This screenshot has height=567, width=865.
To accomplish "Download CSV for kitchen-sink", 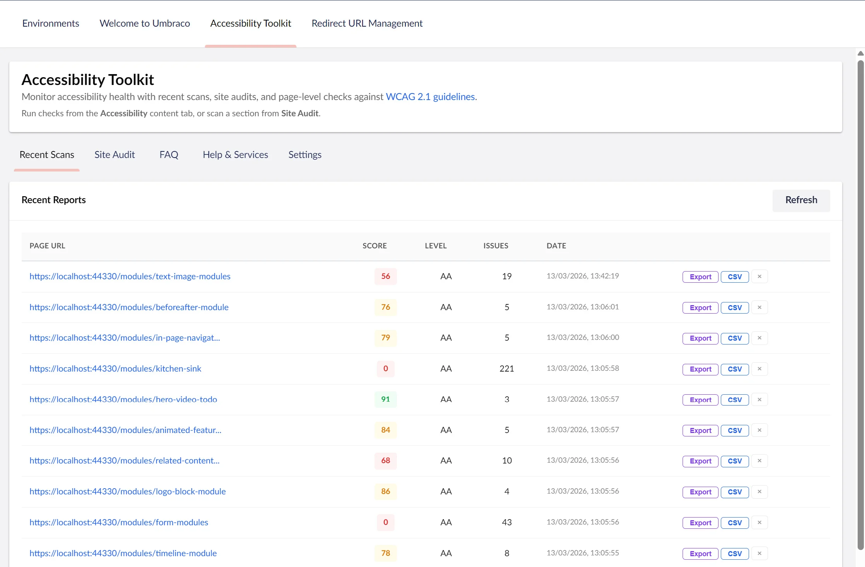I will coord(735,369).
